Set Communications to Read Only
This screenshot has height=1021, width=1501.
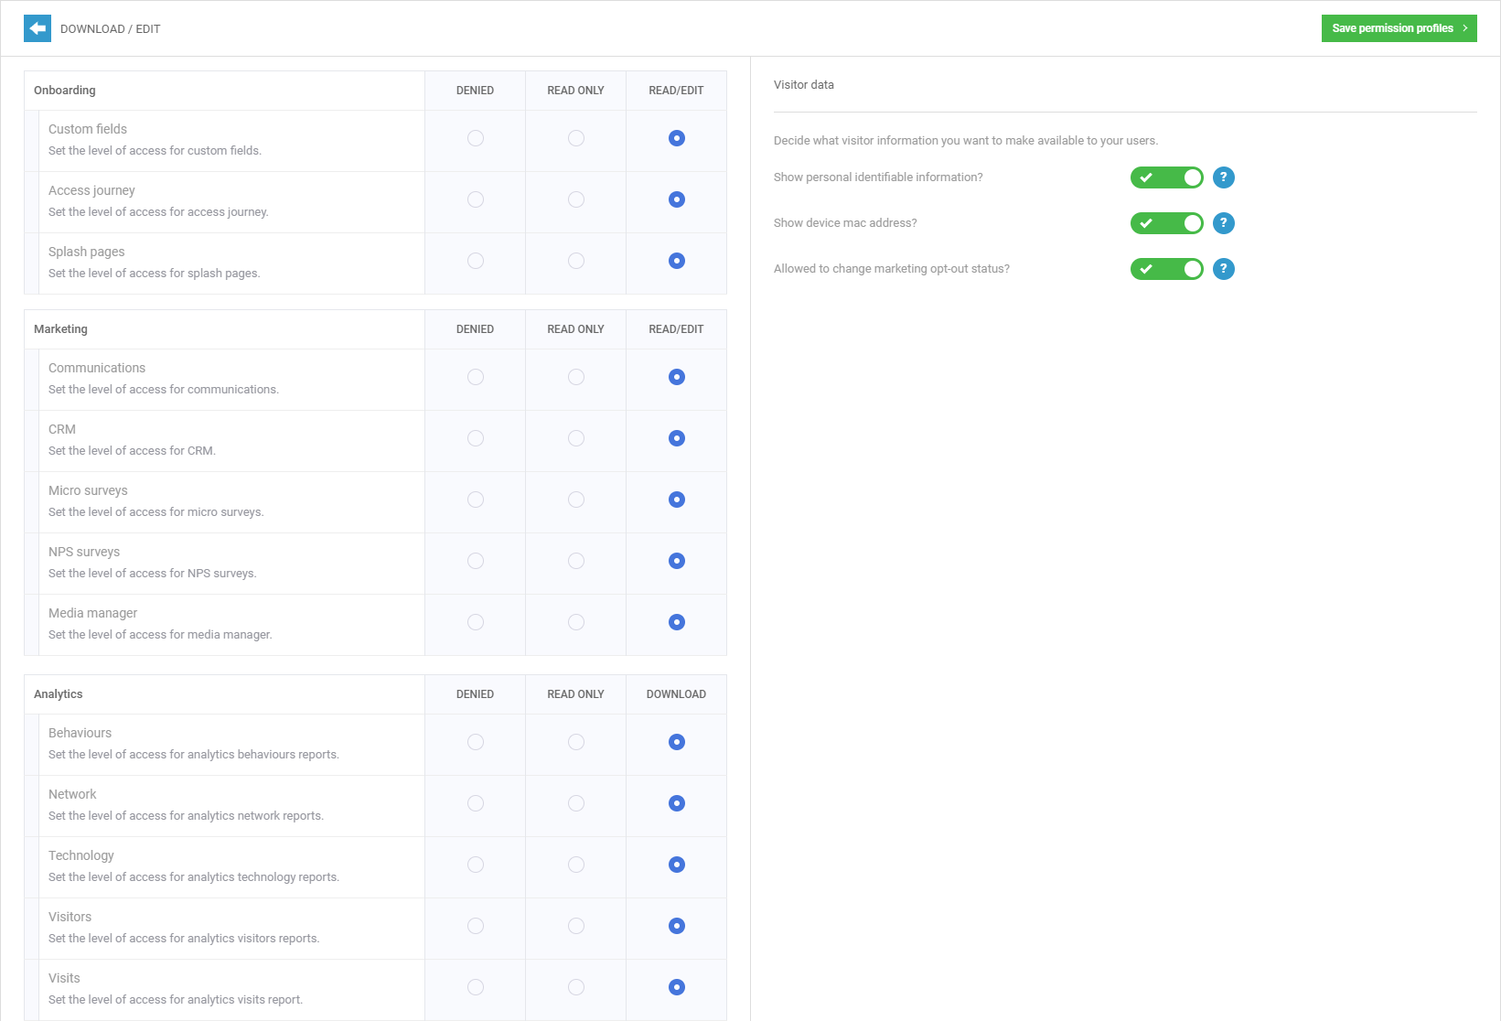coord(576,377)
